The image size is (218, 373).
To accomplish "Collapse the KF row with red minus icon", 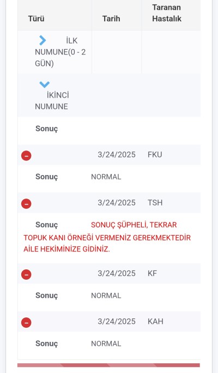I will tap(26, 274).
